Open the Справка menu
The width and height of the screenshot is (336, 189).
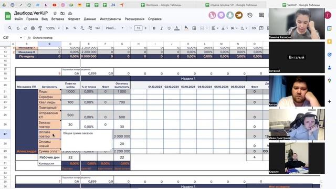pos(154,19)
